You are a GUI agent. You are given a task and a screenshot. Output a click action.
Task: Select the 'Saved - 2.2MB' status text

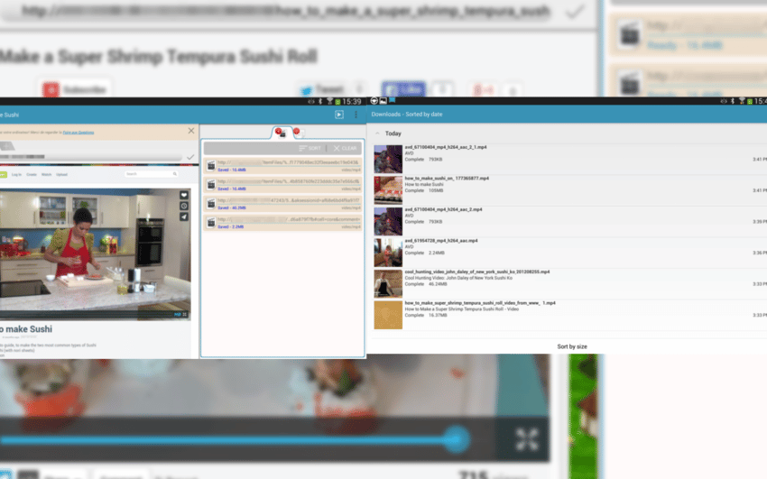pyautogui.click(x=230, y=226)
